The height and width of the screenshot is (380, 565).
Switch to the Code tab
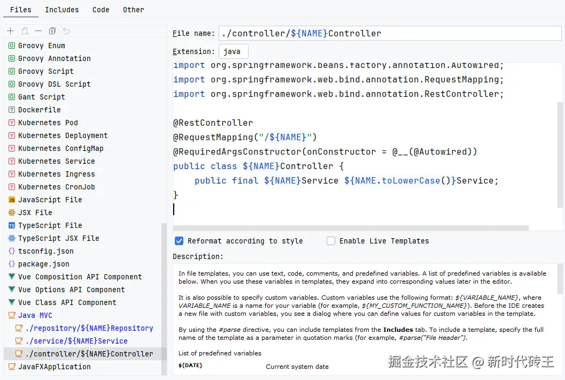100,10
